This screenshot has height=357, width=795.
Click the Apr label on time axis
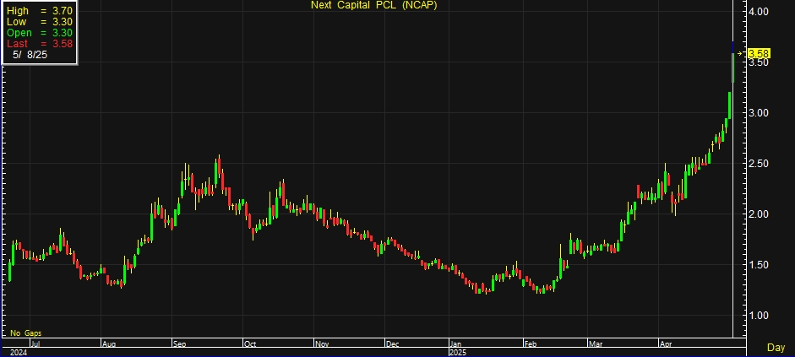[x=665, y=344]
